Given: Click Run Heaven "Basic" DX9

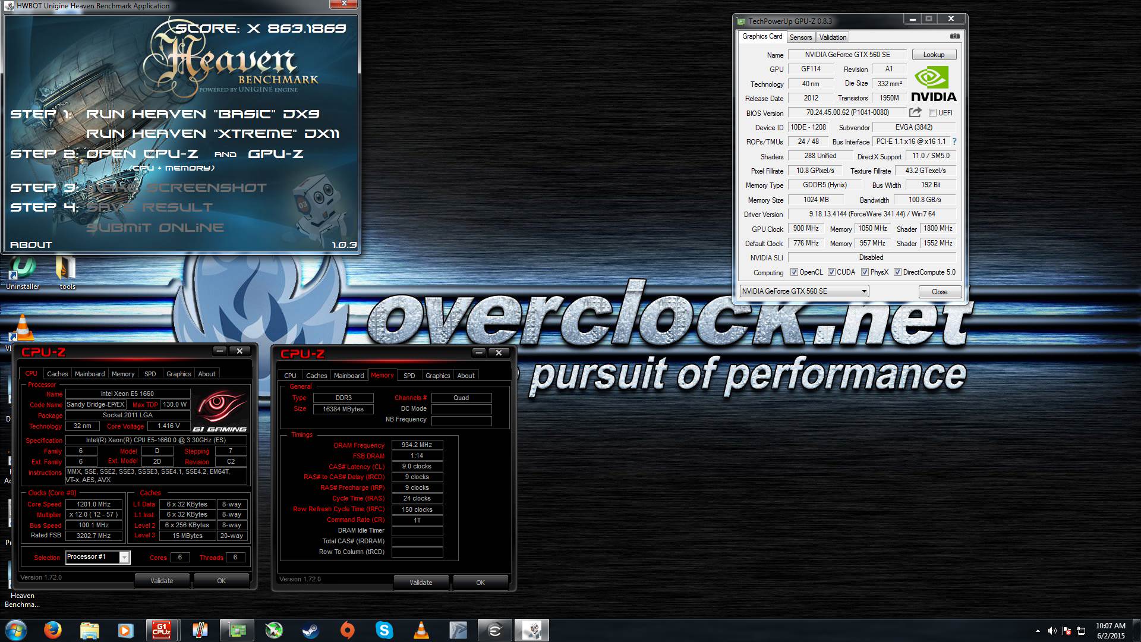Looking at the screenshot, I should click(x=203, y=114).
